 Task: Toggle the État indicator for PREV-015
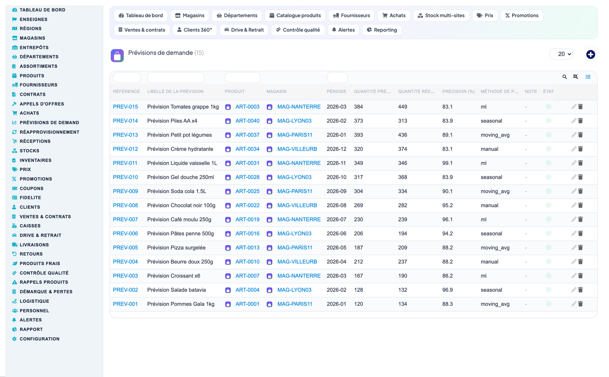[x=548, y=107]
